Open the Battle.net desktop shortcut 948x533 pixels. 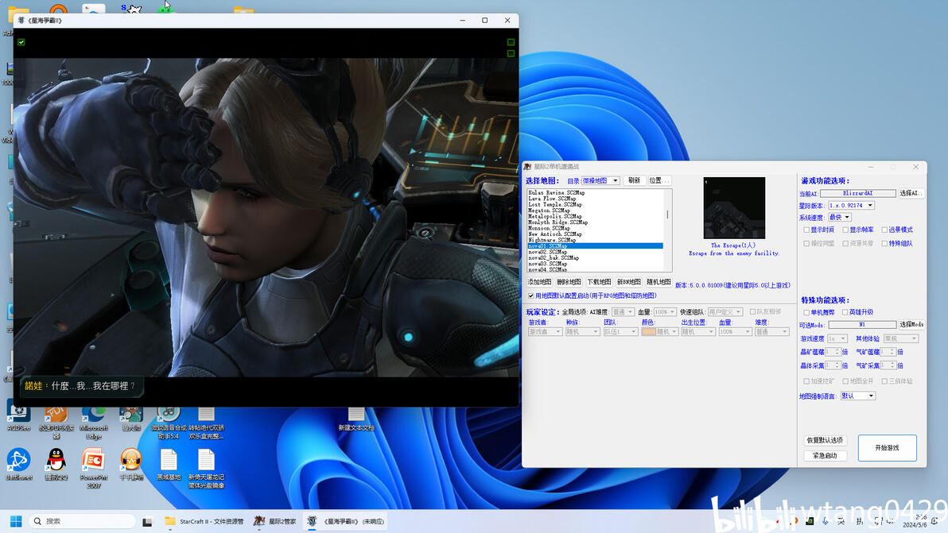[19, 463]
